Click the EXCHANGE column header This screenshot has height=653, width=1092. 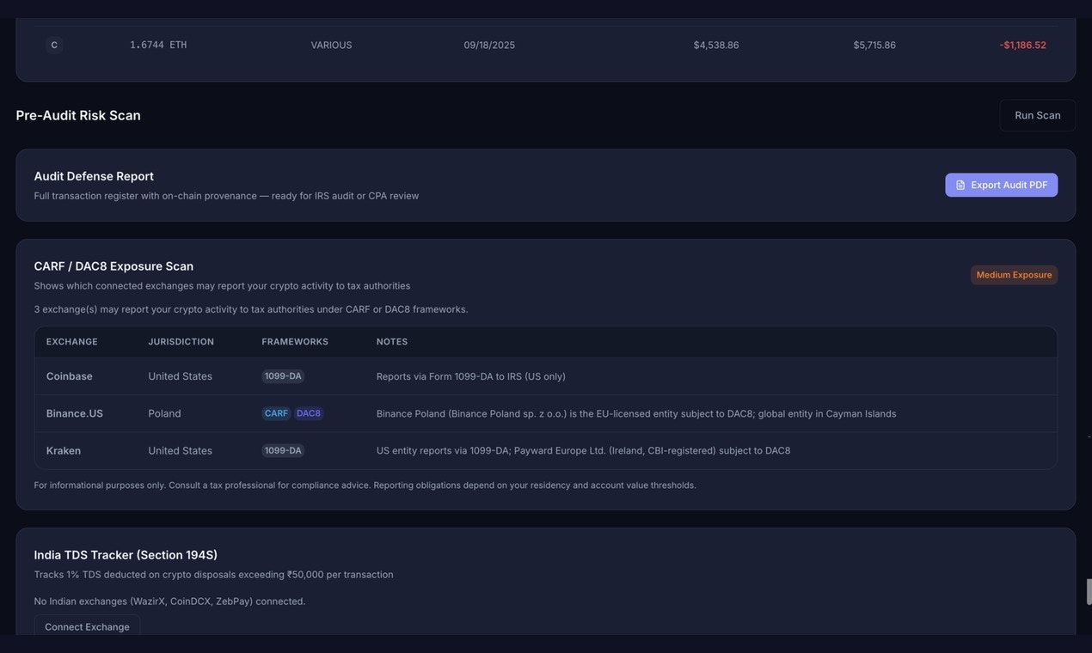72,342
